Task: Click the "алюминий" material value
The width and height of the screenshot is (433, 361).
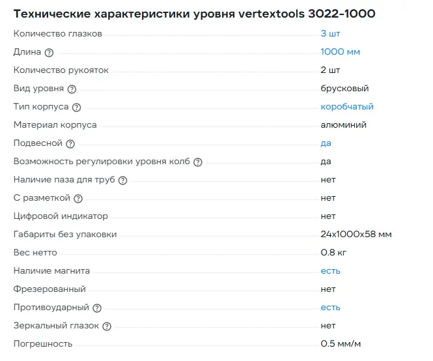Action: [x=343, y=124]
